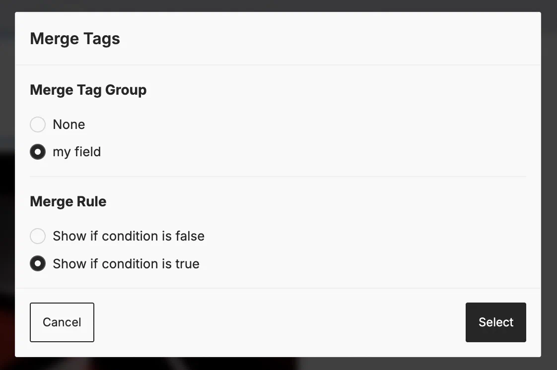This screenshot has width=557, height=370.
Task: Enable "Show if condition is false" radio
Action: tap(38, 236)
